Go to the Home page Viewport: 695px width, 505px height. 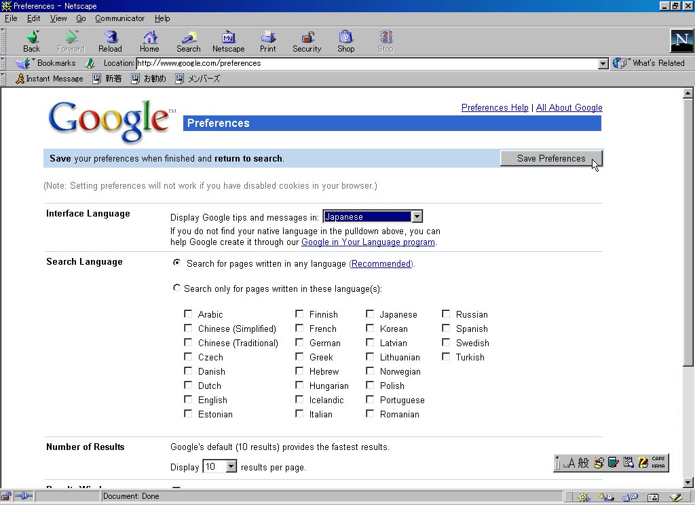149,41
